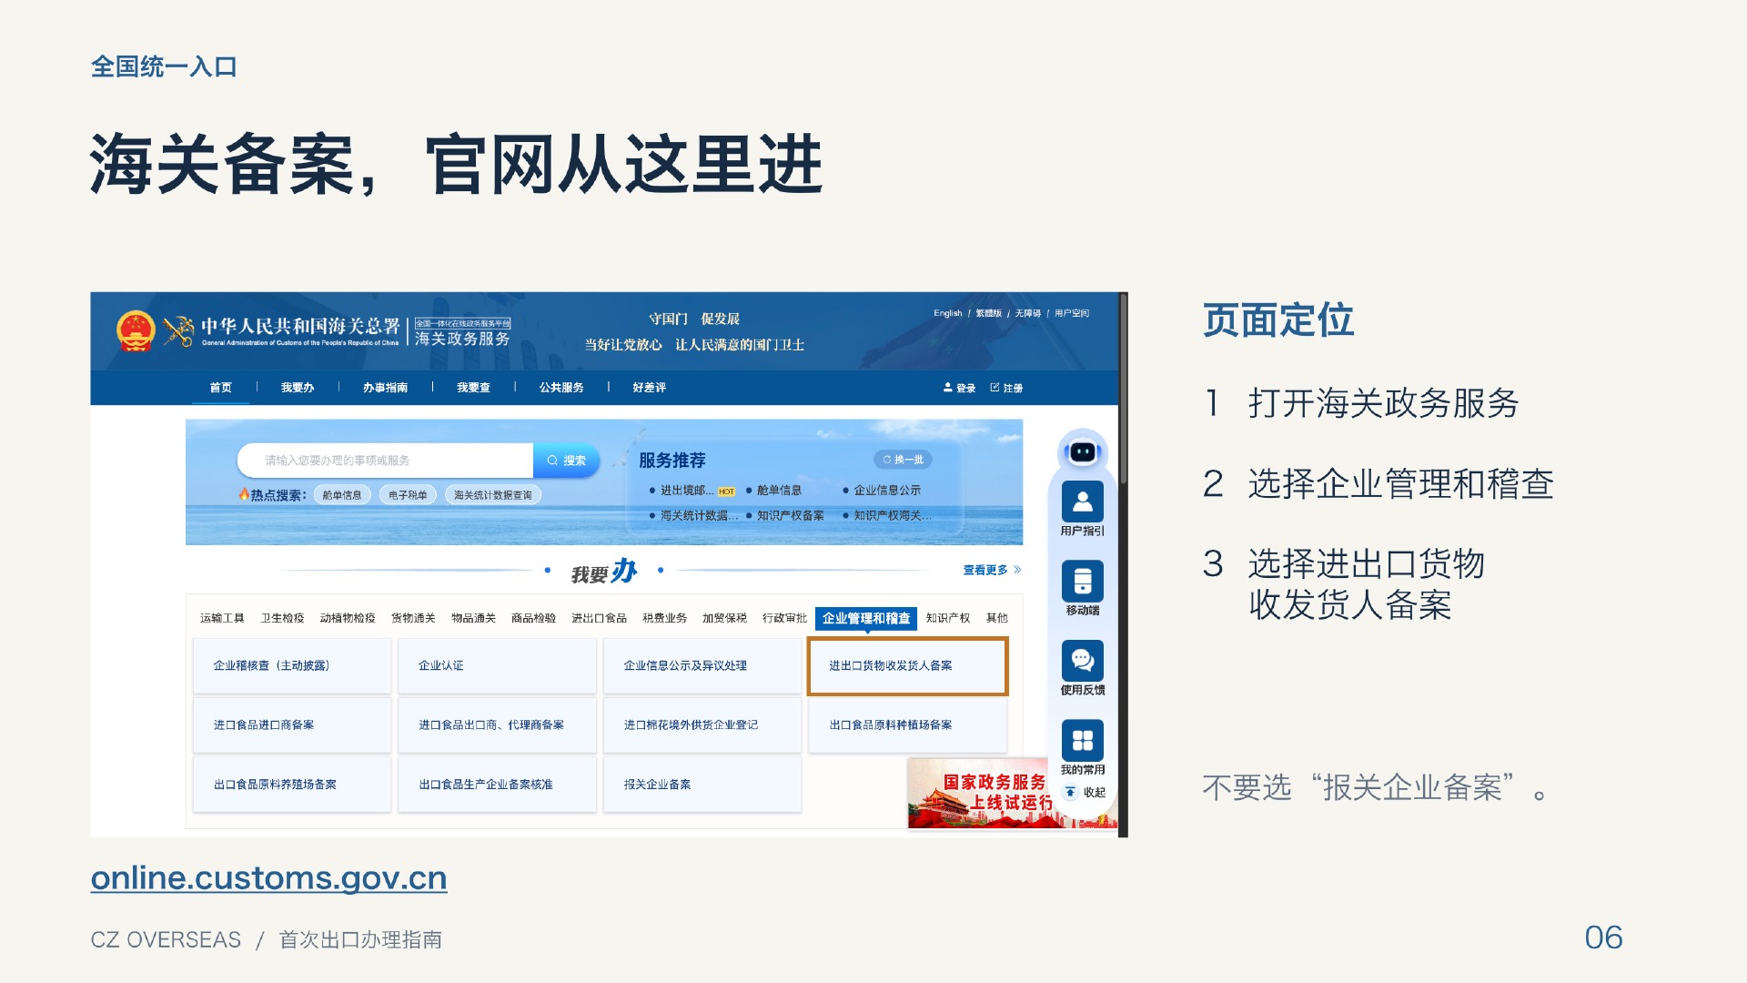The height and width of the screenshot is (983, 1747).
Task: Open the robot assistant icon
Action: tap(1082, 451)
